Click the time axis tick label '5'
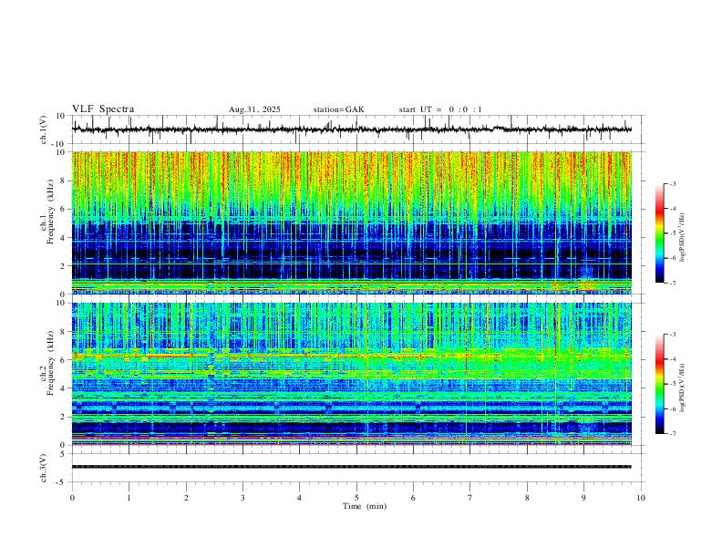This screenshot has width=722, height=558. [356, 498]
